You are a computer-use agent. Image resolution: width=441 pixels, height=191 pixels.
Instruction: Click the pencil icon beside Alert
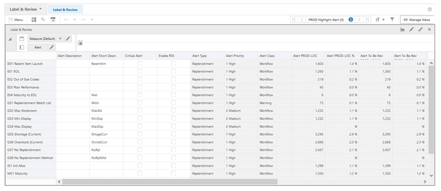(x=52, y=47)
